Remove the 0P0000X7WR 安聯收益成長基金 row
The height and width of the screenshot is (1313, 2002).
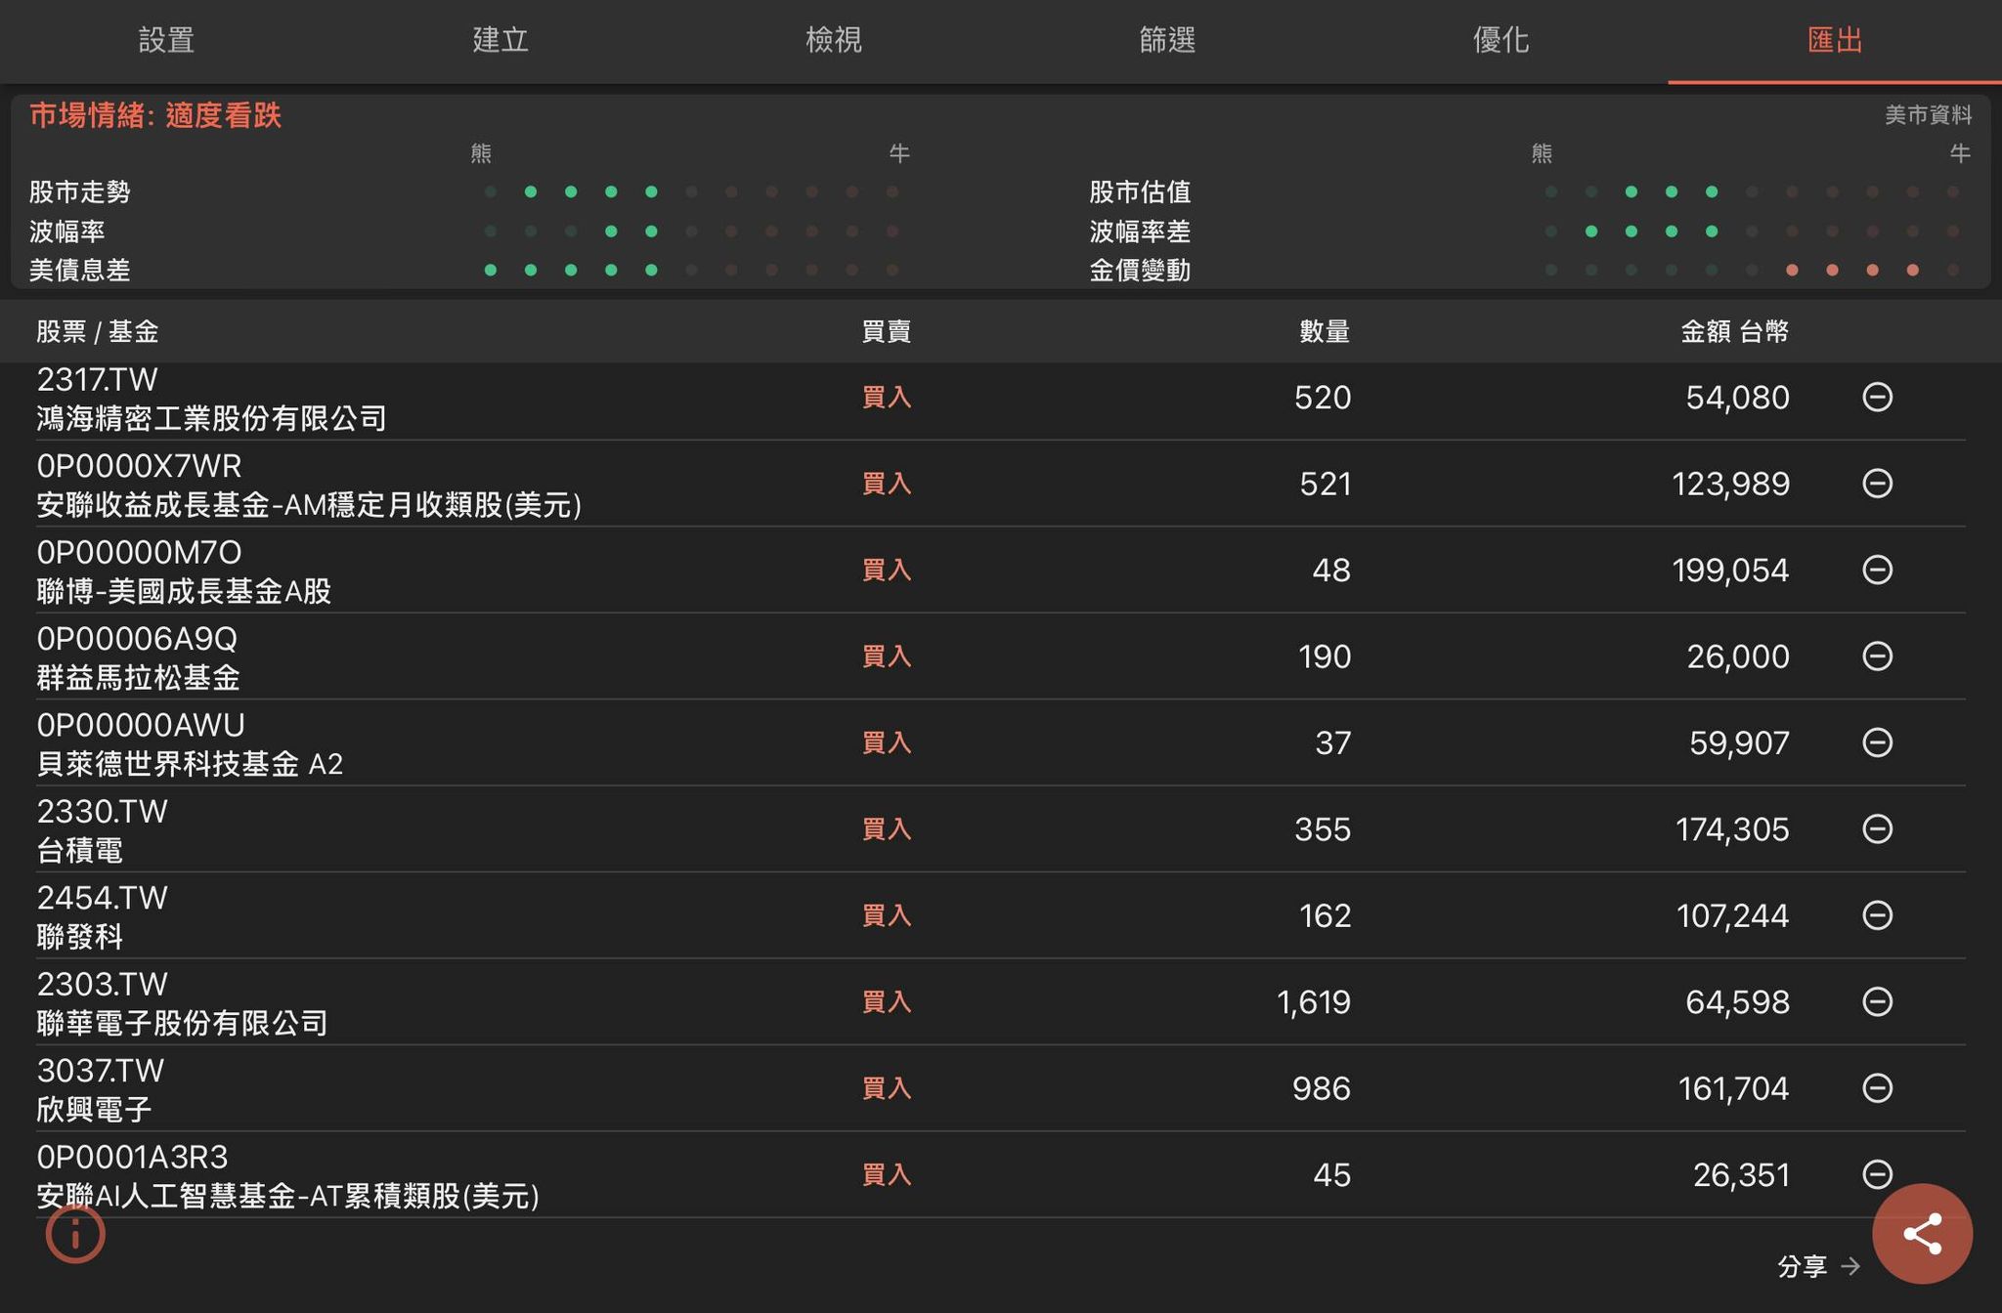pos(1877,484)
